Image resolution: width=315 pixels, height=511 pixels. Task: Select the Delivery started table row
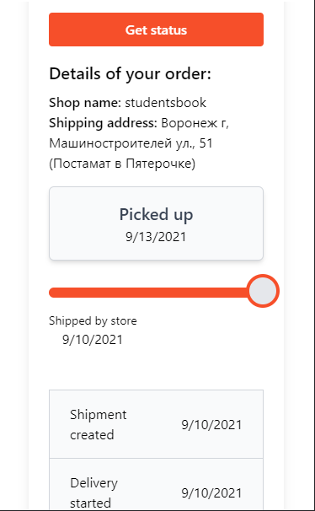[x=156, y=484]
